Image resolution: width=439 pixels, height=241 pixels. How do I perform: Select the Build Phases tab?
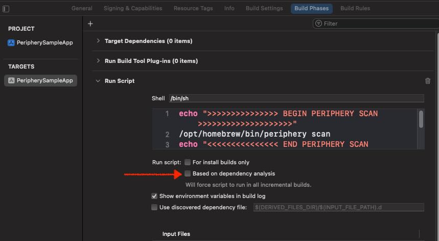pos(312,8)
